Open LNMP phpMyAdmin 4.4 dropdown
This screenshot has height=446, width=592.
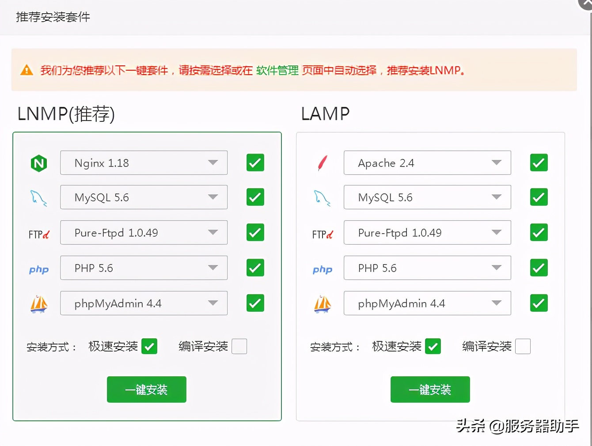click(144, 303)
